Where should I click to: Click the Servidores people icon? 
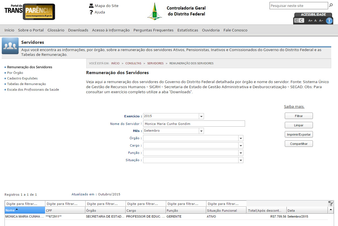click(10, 46)
